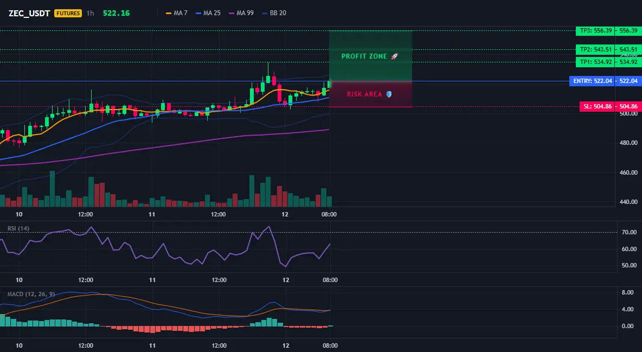
Task: Click the 480.00 price axis value
Action: [x=628, y=143]
